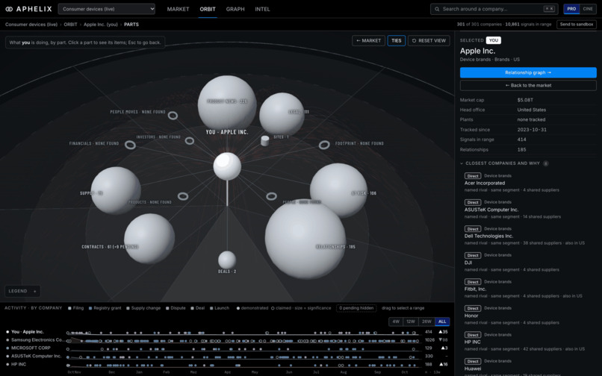Toggle Deal legend filter

[198, 308]
